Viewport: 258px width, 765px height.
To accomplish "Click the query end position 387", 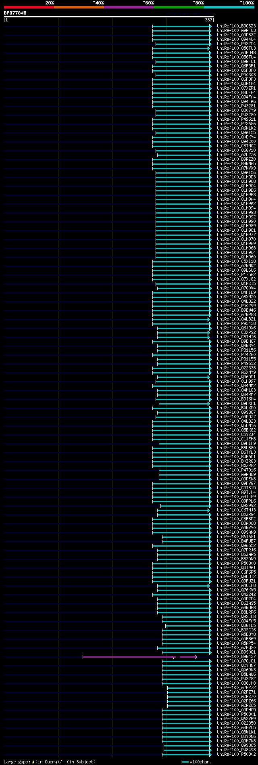I will 208,20.
